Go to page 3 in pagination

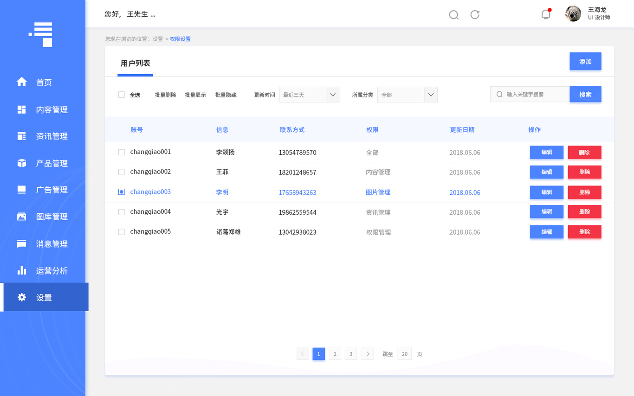(351, 354)
